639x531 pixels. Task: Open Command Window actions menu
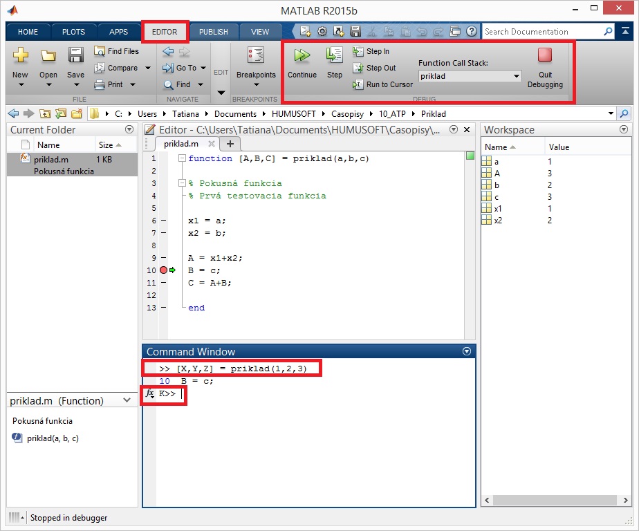click(467, 351)
